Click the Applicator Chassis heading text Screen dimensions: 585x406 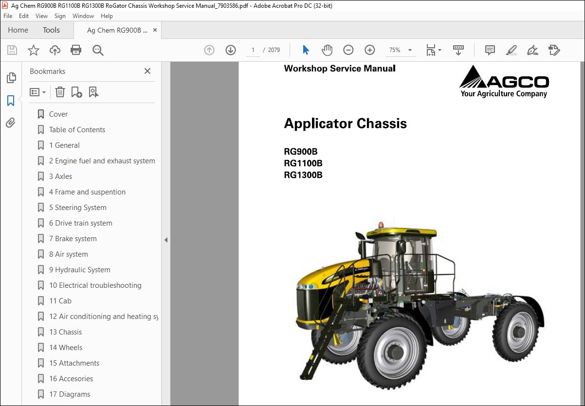(345, 124)
